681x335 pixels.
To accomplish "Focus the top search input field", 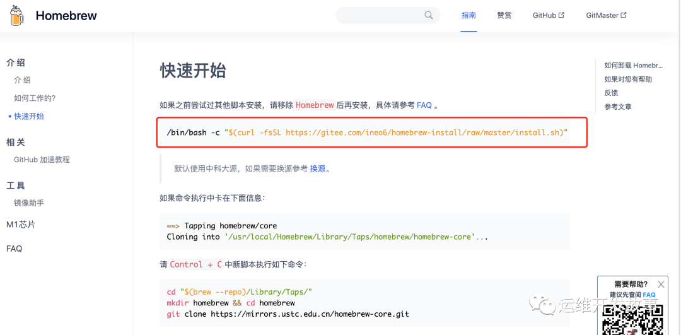I will click(387, 15).
